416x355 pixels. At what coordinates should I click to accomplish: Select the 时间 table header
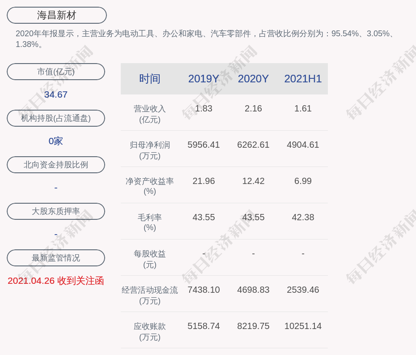tap(150, 79)
